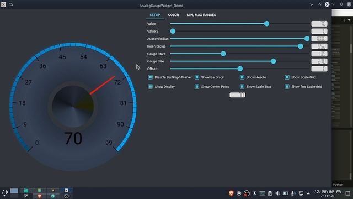Viewport: 353px width, 199px height.
Task: Click the microphone tray icon
Action: pyautogui.click(x=293, y=193)
